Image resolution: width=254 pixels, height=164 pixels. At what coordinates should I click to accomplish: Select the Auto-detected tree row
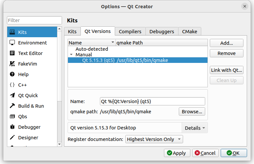pos(138,49)
